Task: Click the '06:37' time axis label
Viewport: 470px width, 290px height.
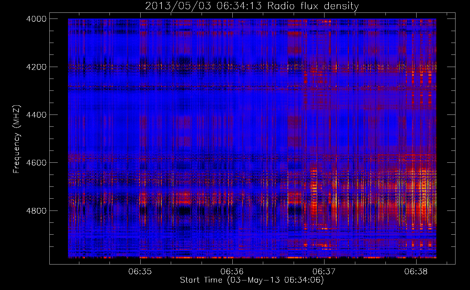Action: point(324,272)
